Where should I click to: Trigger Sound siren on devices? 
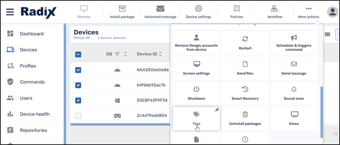[x=294, y=93]
